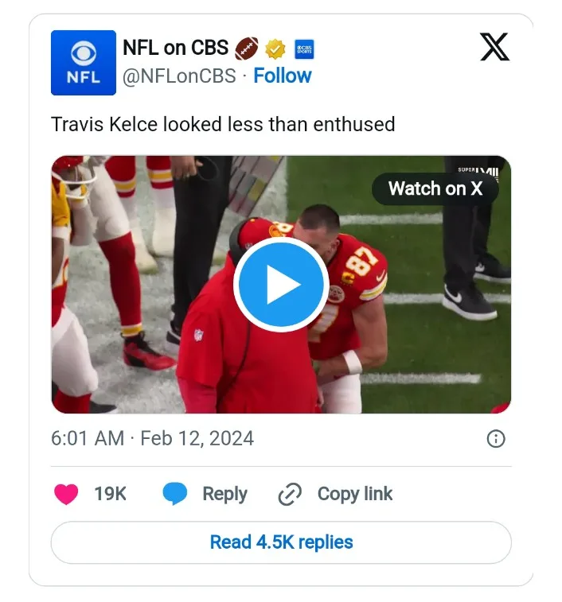Click the NFL on CBS display name
The image size is (562, 602).
[x=175, y=48]
